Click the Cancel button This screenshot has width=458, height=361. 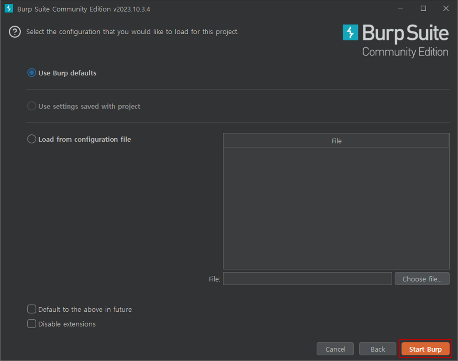pyautogui.click(x=335, y=349)
